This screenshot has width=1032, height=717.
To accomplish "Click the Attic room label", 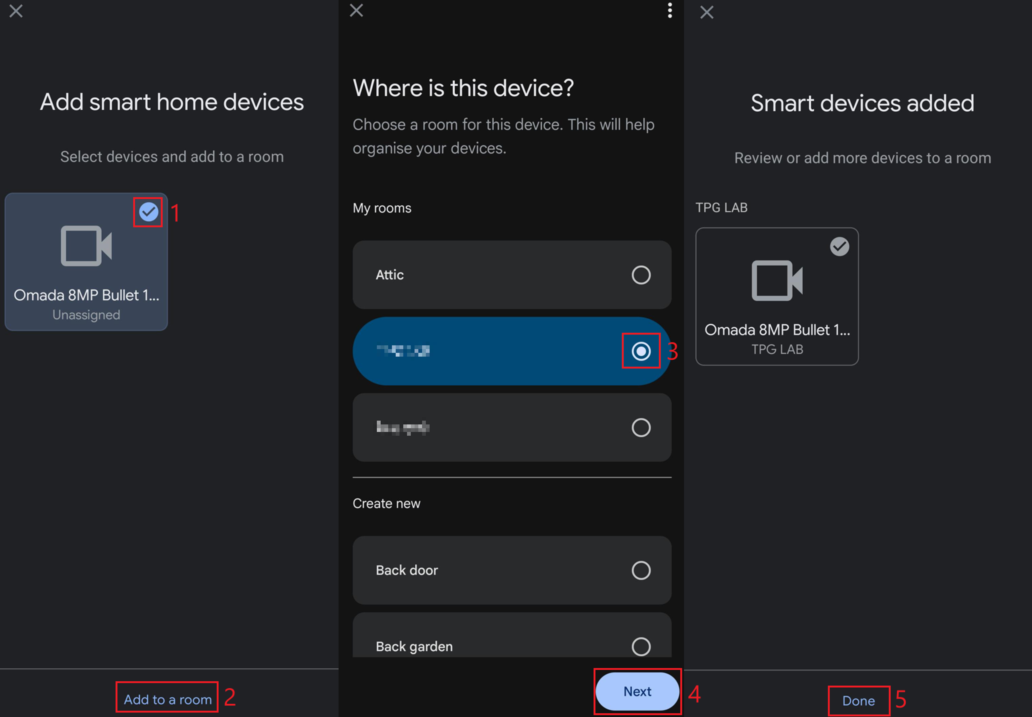I will click(390, 275).
